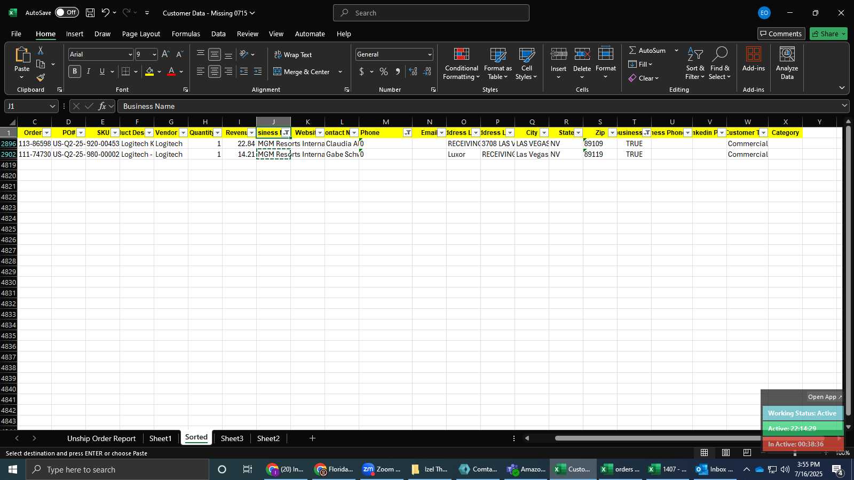854x480 pixels.
Task: Open the font size dropdown
Action: [154, 54]
